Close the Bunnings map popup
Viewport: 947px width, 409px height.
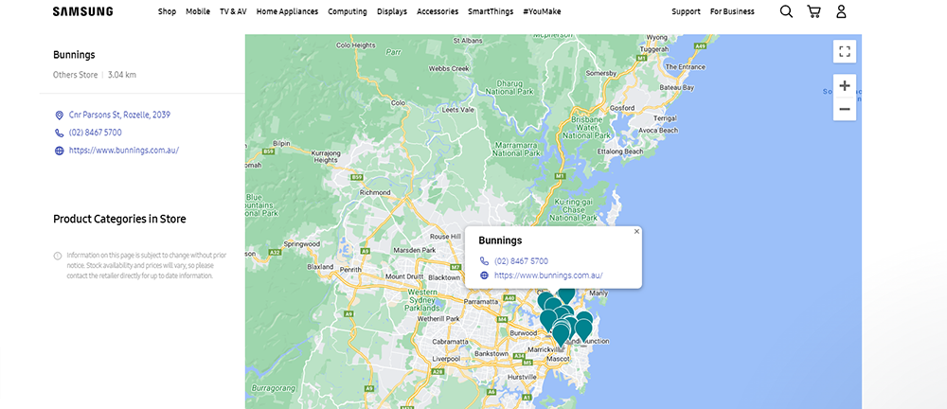tap(636, 231)
